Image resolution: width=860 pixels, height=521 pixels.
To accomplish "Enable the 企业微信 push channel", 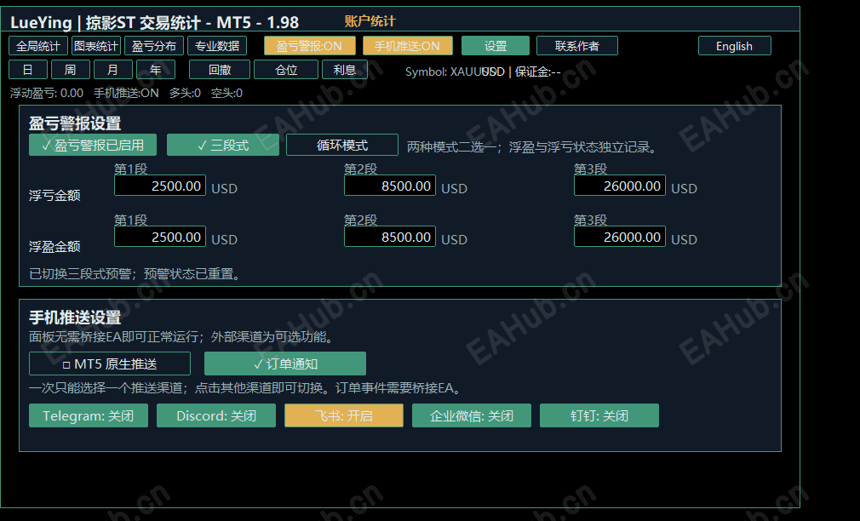I will 472,415.
